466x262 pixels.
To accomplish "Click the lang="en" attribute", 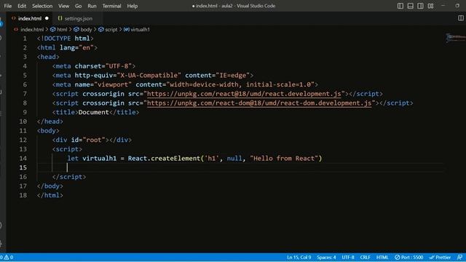I will point(76,48).
